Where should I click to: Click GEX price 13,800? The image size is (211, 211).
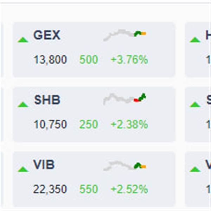point(50,60)
